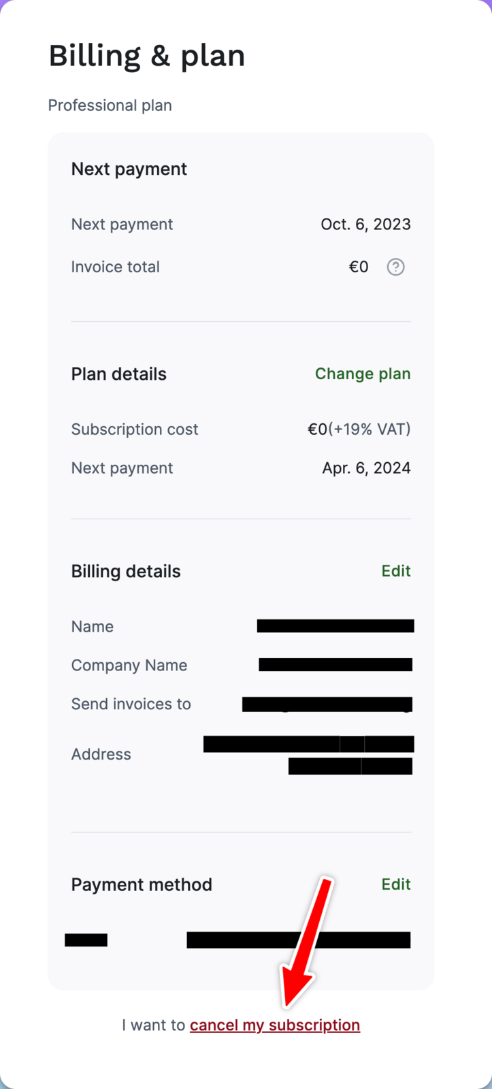
Task: Click the redacted Company Name value
Action: point(335,665)
